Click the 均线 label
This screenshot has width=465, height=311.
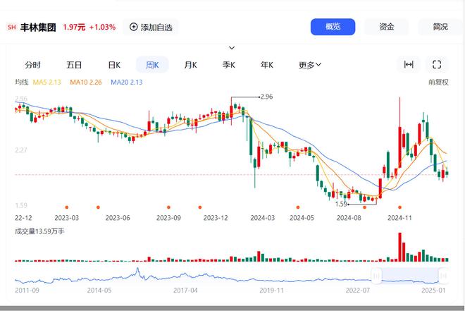click(22, 82)
